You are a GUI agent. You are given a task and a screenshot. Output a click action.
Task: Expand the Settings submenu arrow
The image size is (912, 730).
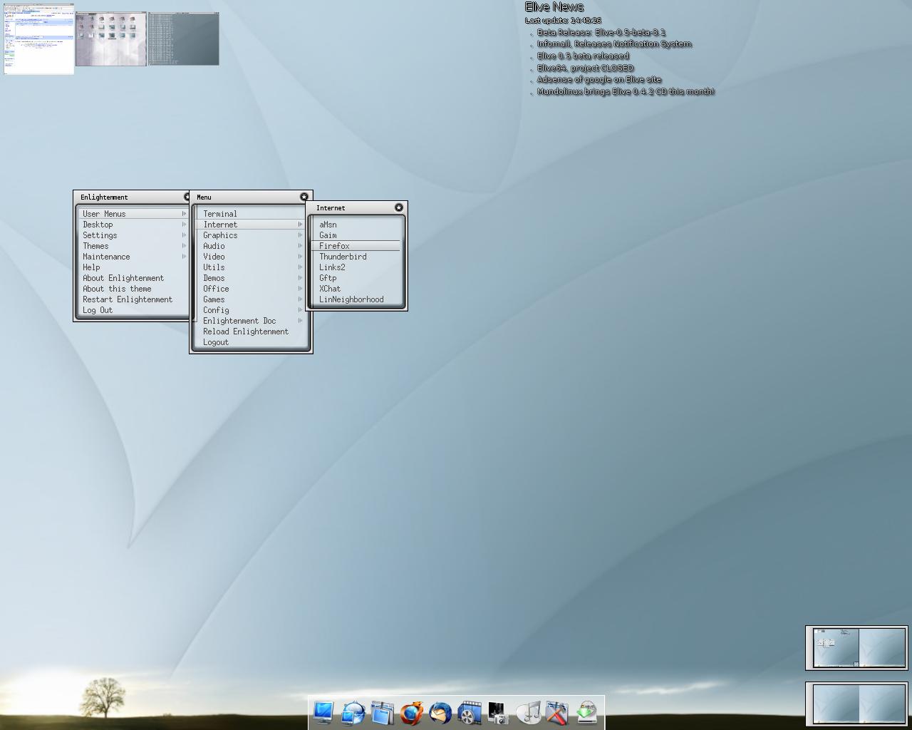point(184,235)
